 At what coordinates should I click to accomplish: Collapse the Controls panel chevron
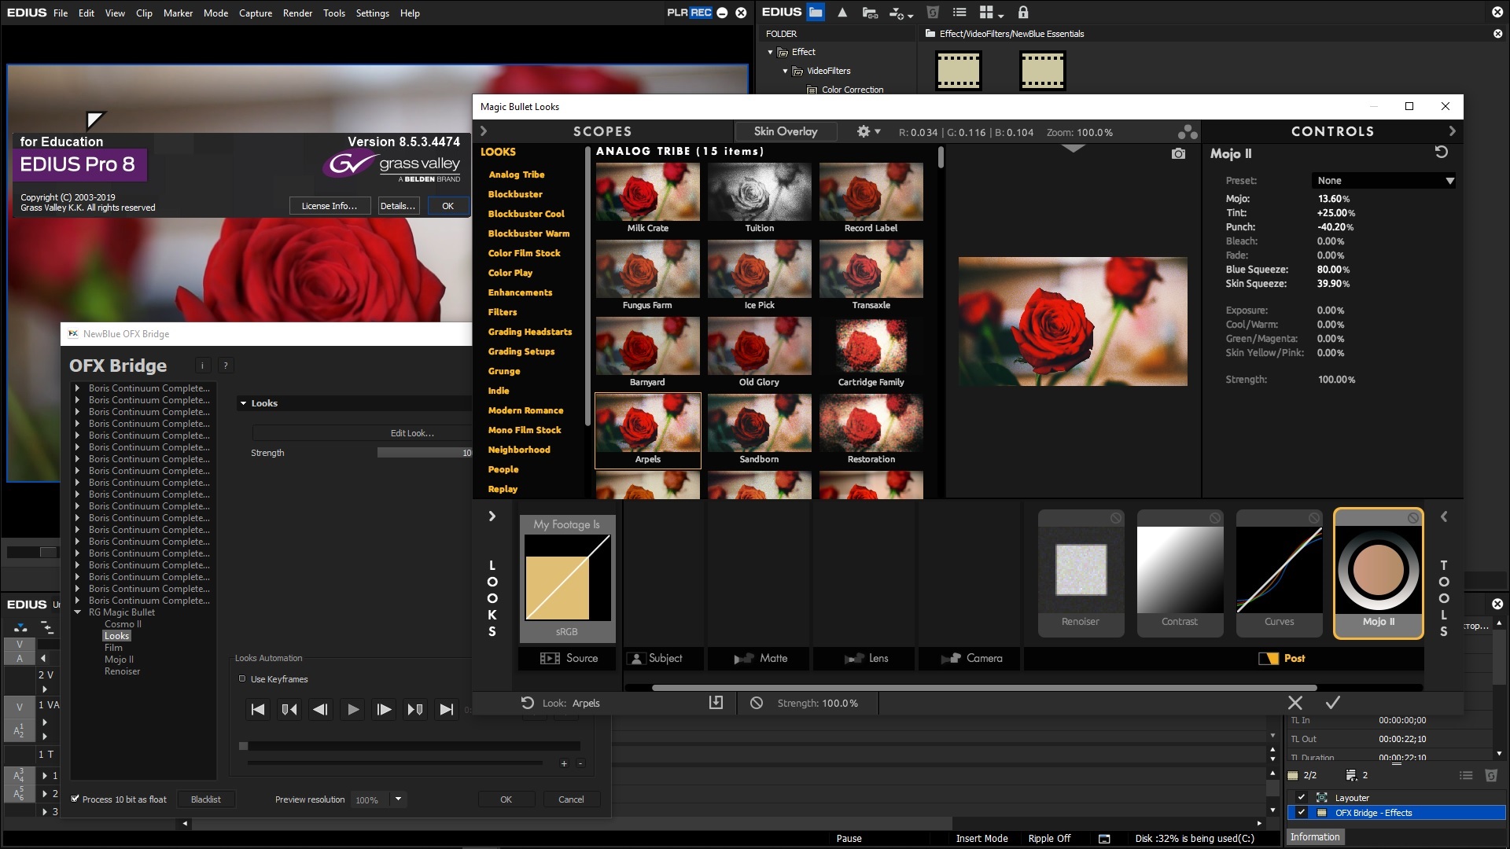point(1452,131)
